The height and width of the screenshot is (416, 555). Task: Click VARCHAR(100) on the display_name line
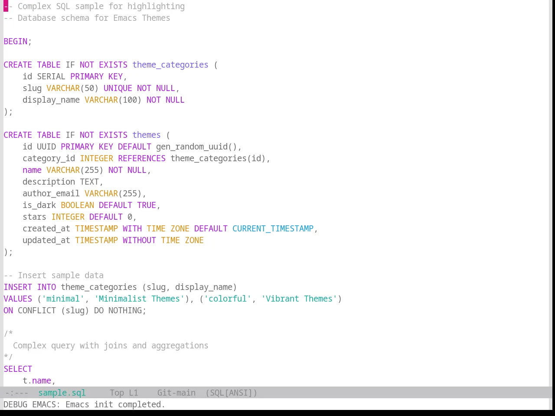pyautogui.click(x=113, y=100)
